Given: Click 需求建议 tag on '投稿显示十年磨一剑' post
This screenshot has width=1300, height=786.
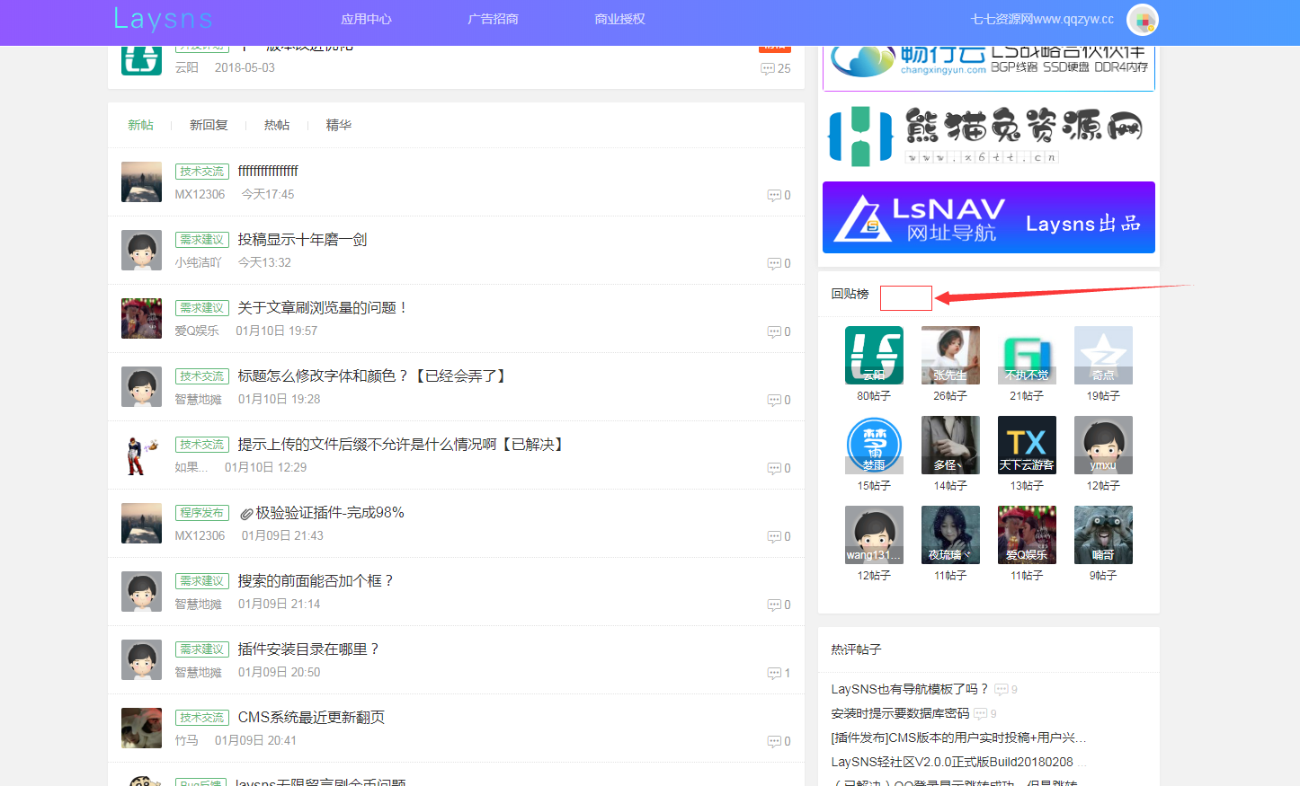Looking at the screenshot, I should click(x=202, y=240).
